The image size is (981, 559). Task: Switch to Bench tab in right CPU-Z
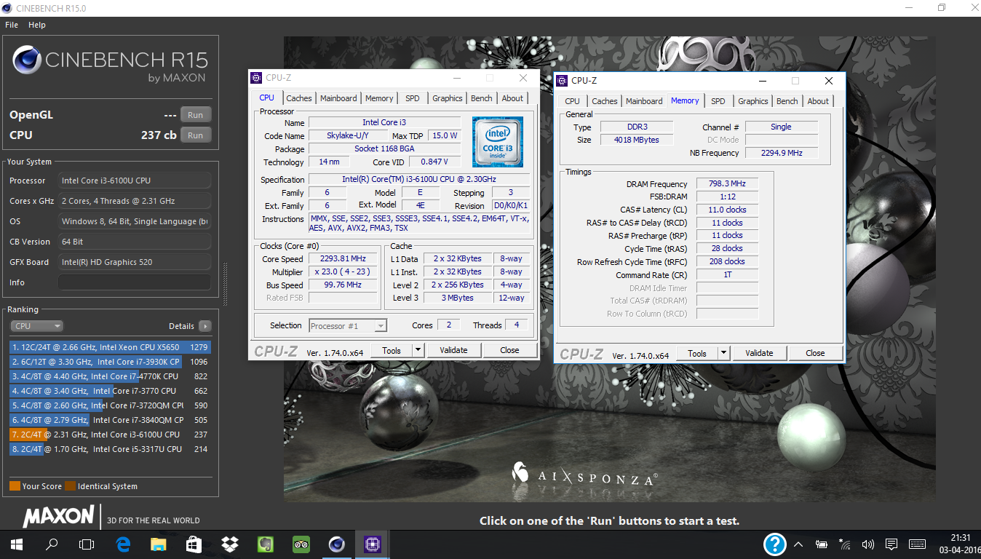[787, 101]
